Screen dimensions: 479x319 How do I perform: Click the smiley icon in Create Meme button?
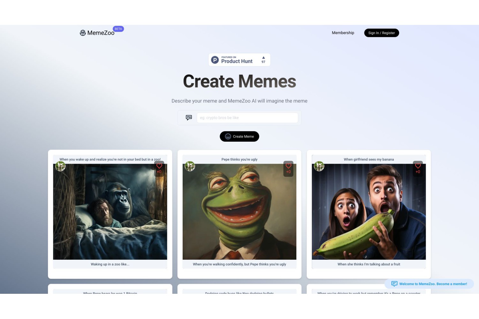(228, 137)
